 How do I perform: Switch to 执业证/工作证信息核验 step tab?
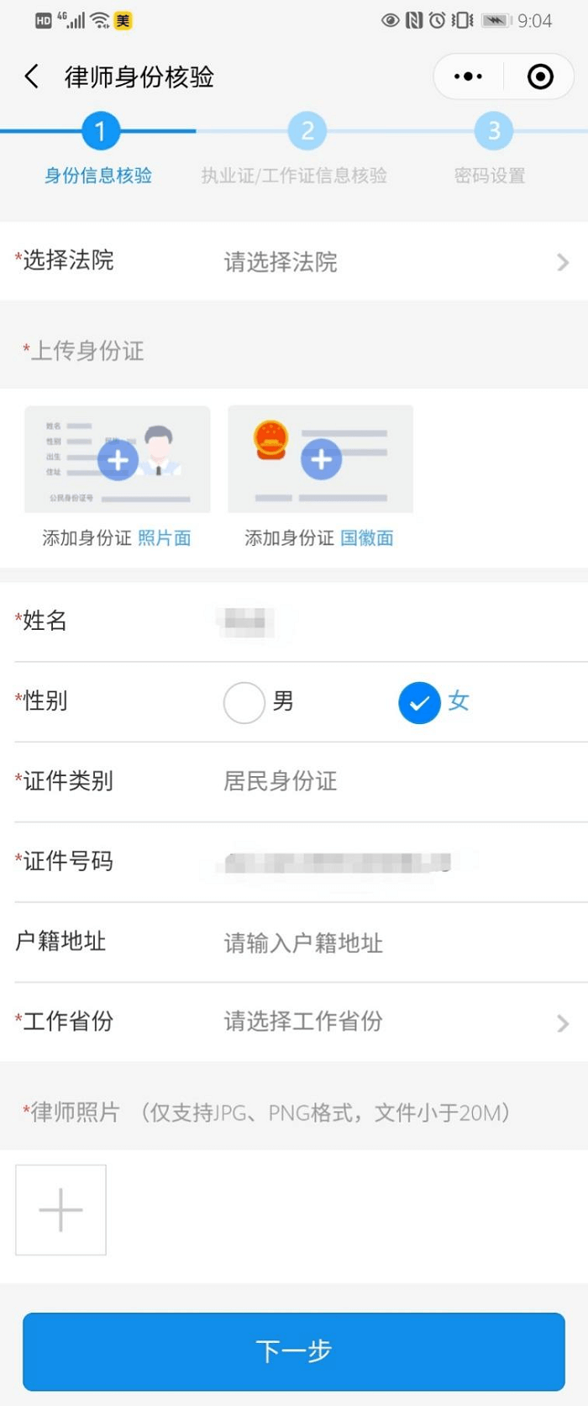[294, 176]
